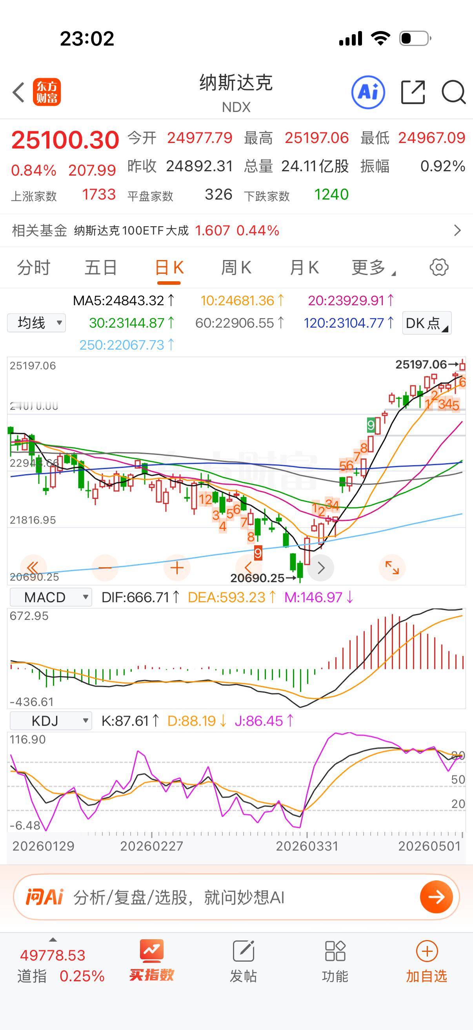473x1030 pixels.
Task: Switch to the 五日 tab
Action: point(101,267)
